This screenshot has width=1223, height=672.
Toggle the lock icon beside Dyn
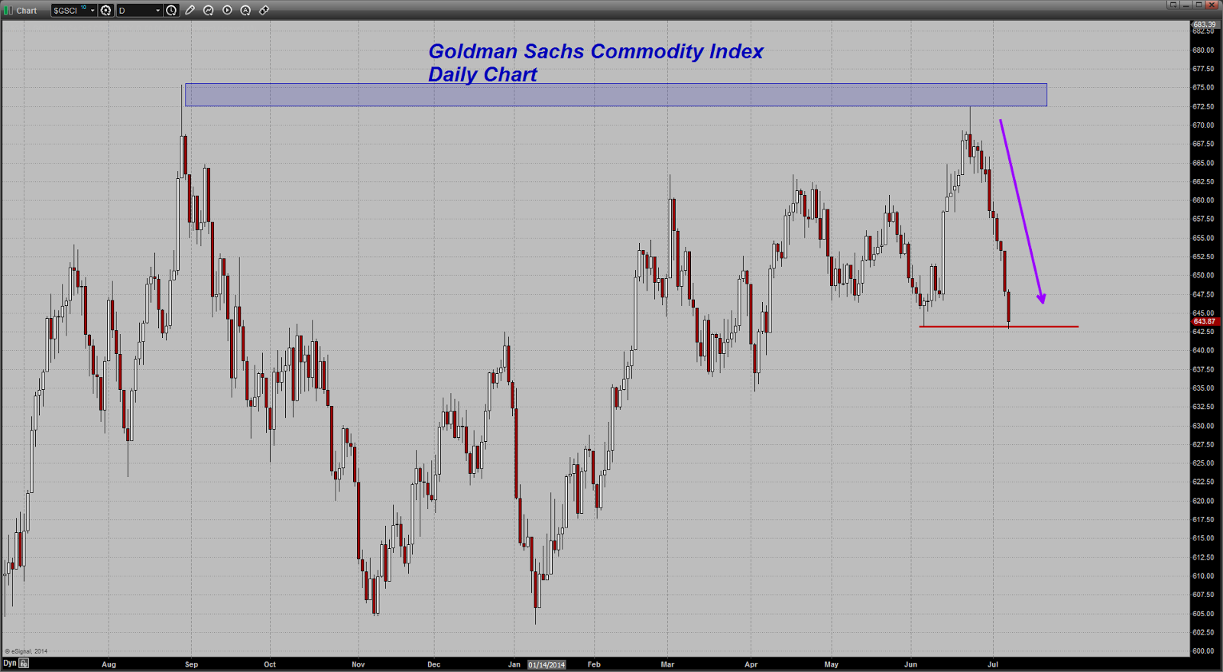[x=24, y=664]
